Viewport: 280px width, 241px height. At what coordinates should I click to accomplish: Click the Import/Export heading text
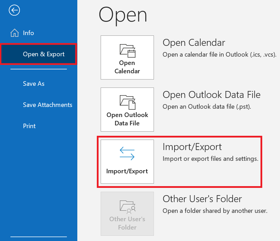tap(192, 147)
